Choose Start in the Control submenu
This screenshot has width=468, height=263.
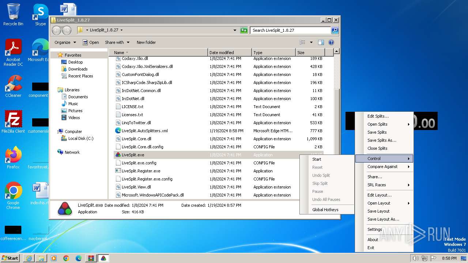(x=327, y=159)
